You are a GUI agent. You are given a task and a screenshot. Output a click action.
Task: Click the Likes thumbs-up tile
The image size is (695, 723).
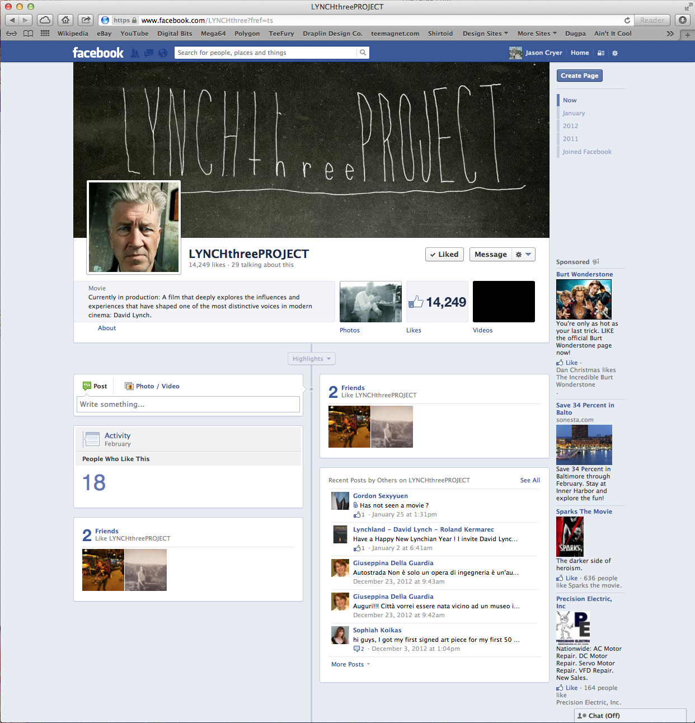[x=437, y=302]
